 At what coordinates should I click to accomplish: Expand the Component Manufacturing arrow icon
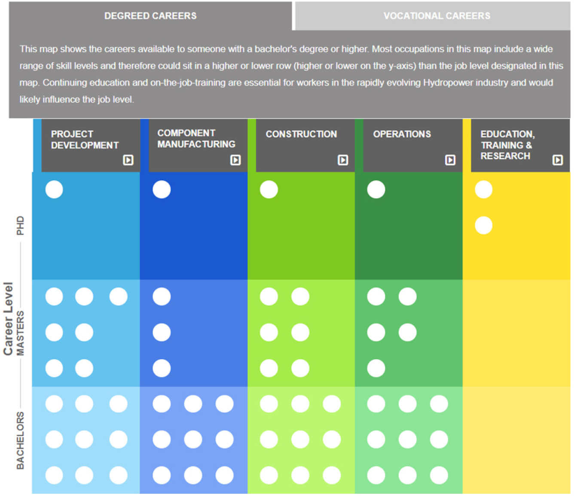pos(235,160)
